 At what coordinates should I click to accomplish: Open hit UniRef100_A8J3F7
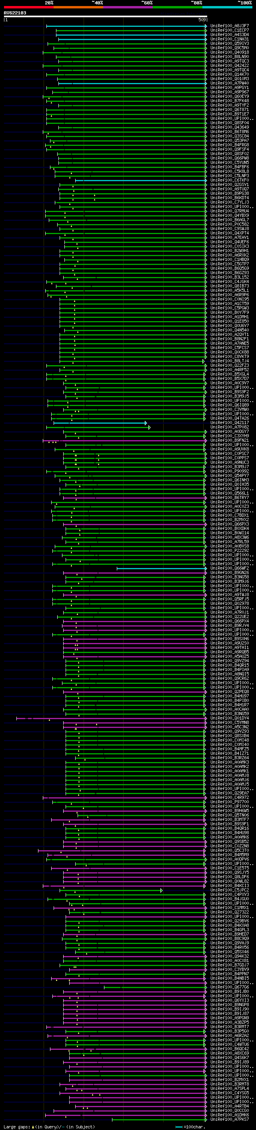pos(230,26)
